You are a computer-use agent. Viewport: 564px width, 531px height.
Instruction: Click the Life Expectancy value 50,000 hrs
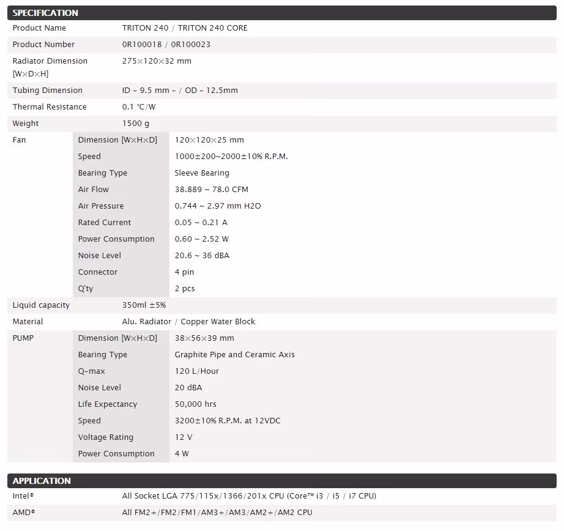196,404
